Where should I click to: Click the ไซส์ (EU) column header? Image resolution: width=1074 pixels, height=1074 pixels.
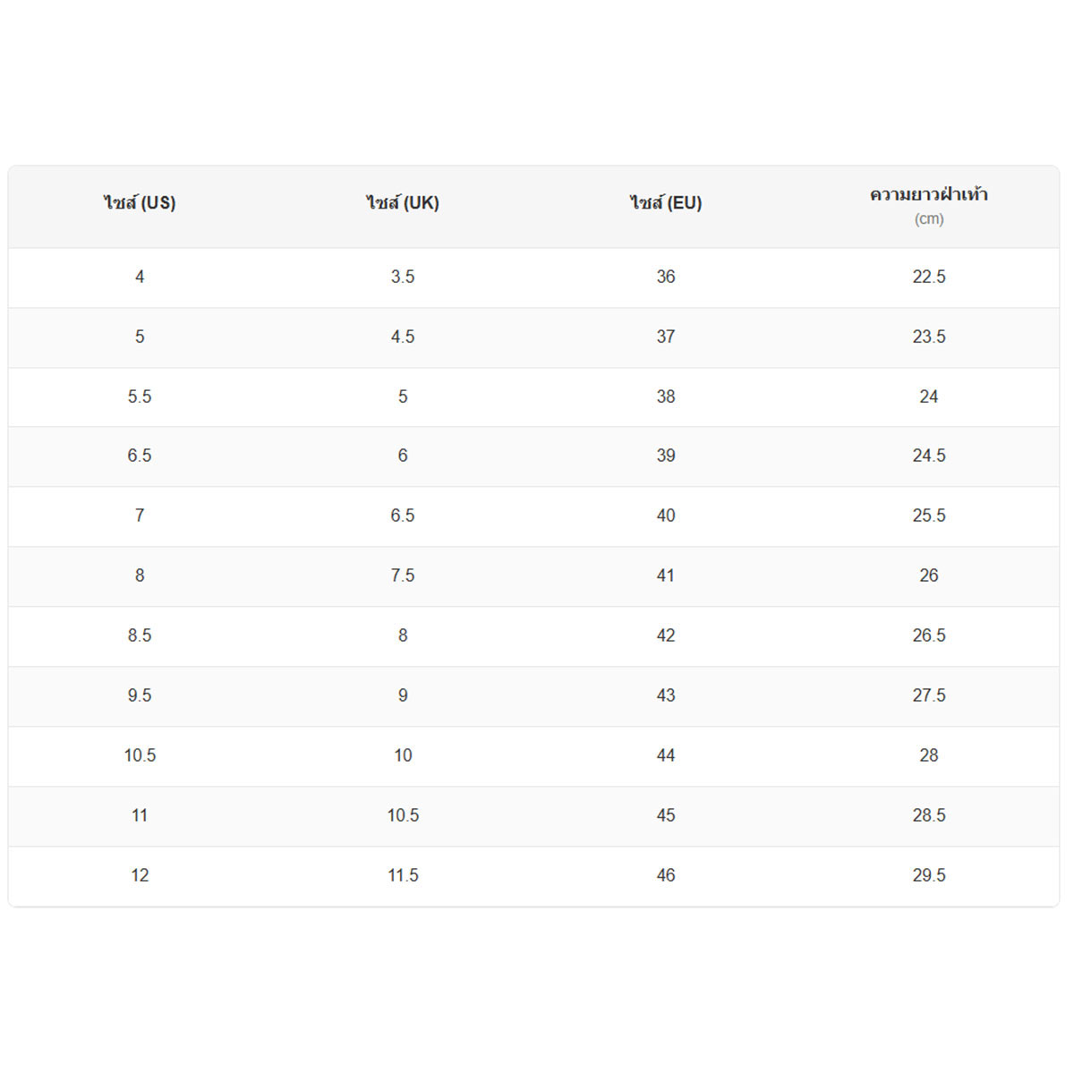(666, 207)
